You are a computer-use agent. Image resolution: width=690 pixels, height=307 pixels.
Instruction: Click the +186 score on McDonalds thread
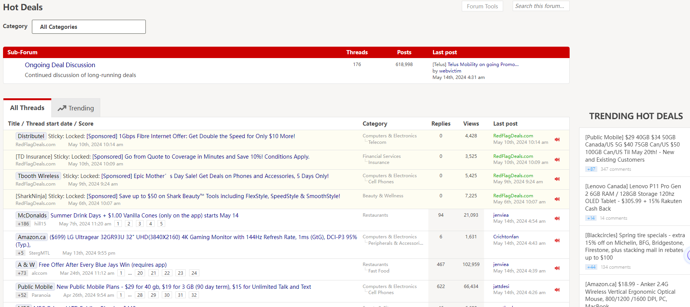point(23,224)
